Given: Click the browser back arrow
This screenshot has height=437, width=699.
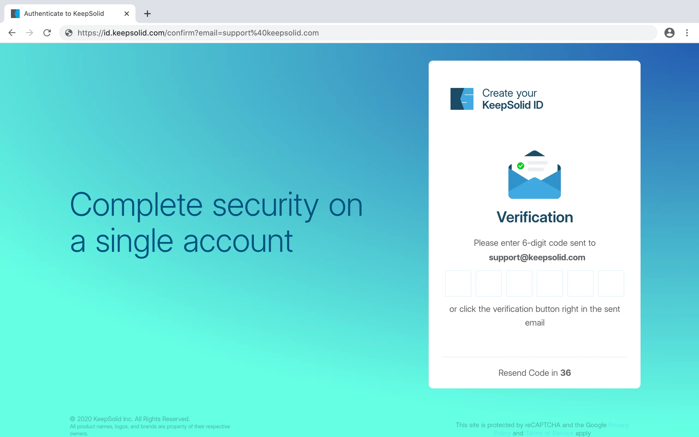Looking at the screenshot, I should [12, 33].
